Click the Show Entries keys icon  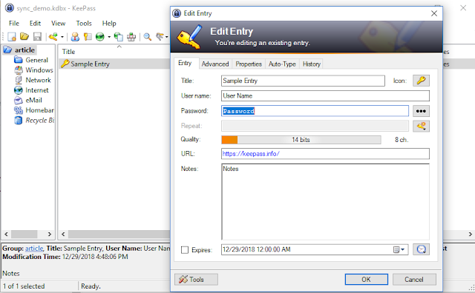coord(160,37)
